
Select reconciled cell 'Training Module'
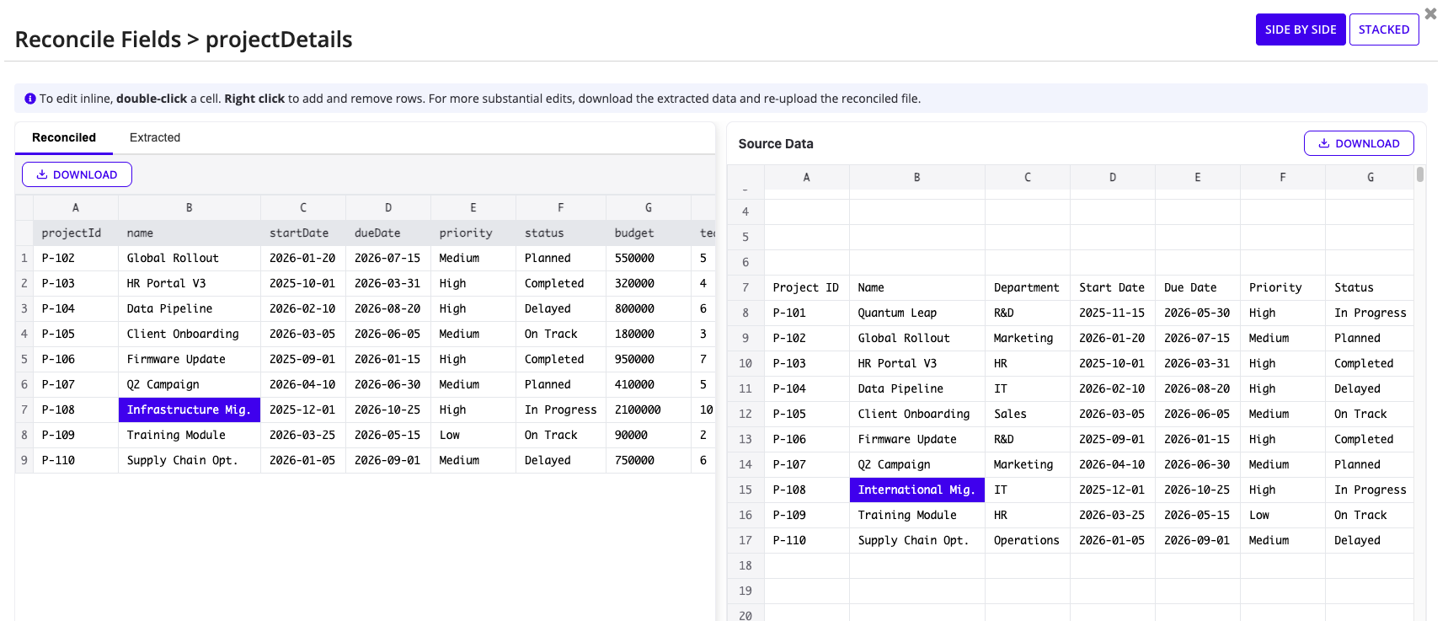(x=190, y=435)
